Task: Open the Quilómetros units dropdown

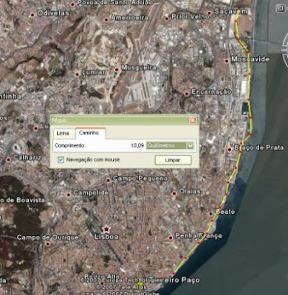Action: click(170, 145)
